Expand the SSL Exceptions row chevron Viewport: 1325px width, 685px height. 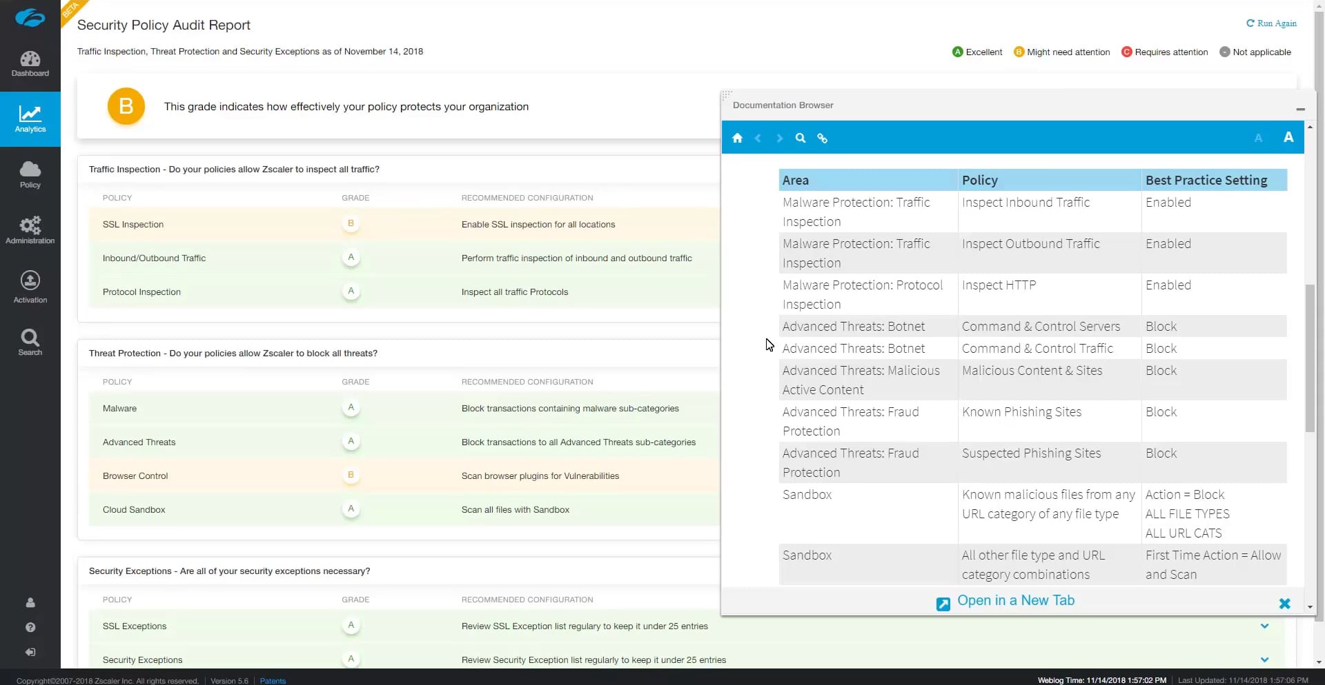[1264, 626]
